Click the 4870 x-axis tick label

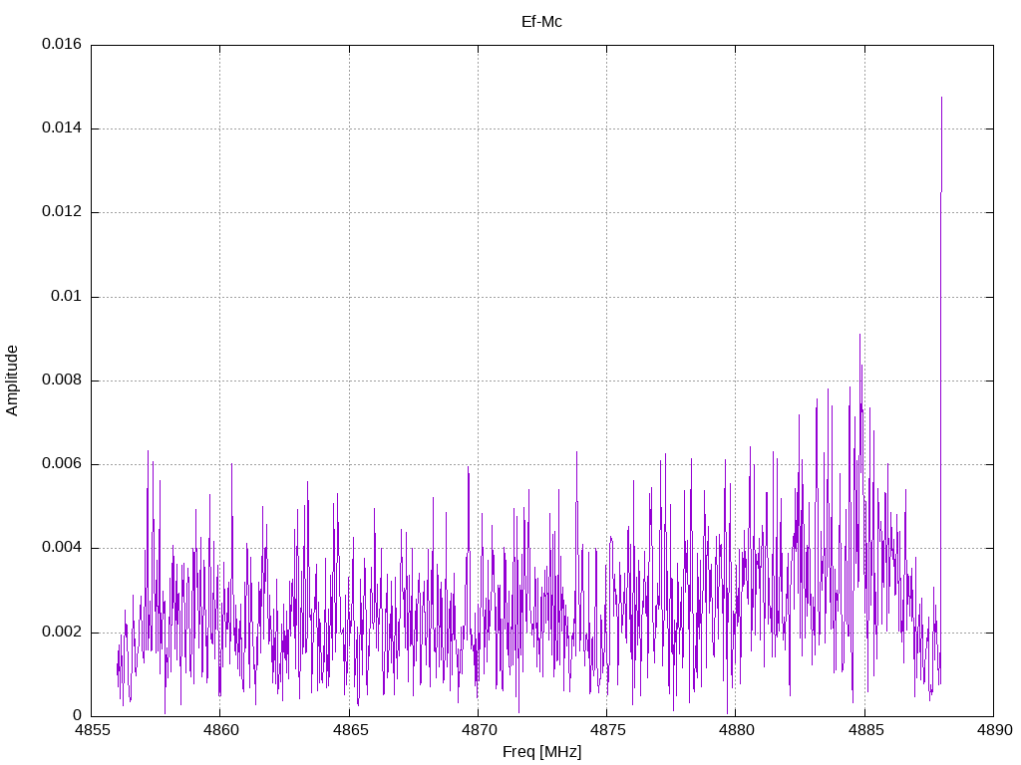(x=478, y=730)
